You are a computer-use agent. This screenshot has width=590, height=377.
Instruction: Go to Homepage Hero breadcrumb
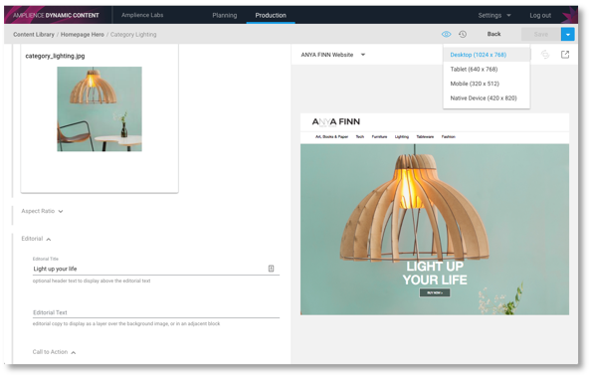[83, 34]
